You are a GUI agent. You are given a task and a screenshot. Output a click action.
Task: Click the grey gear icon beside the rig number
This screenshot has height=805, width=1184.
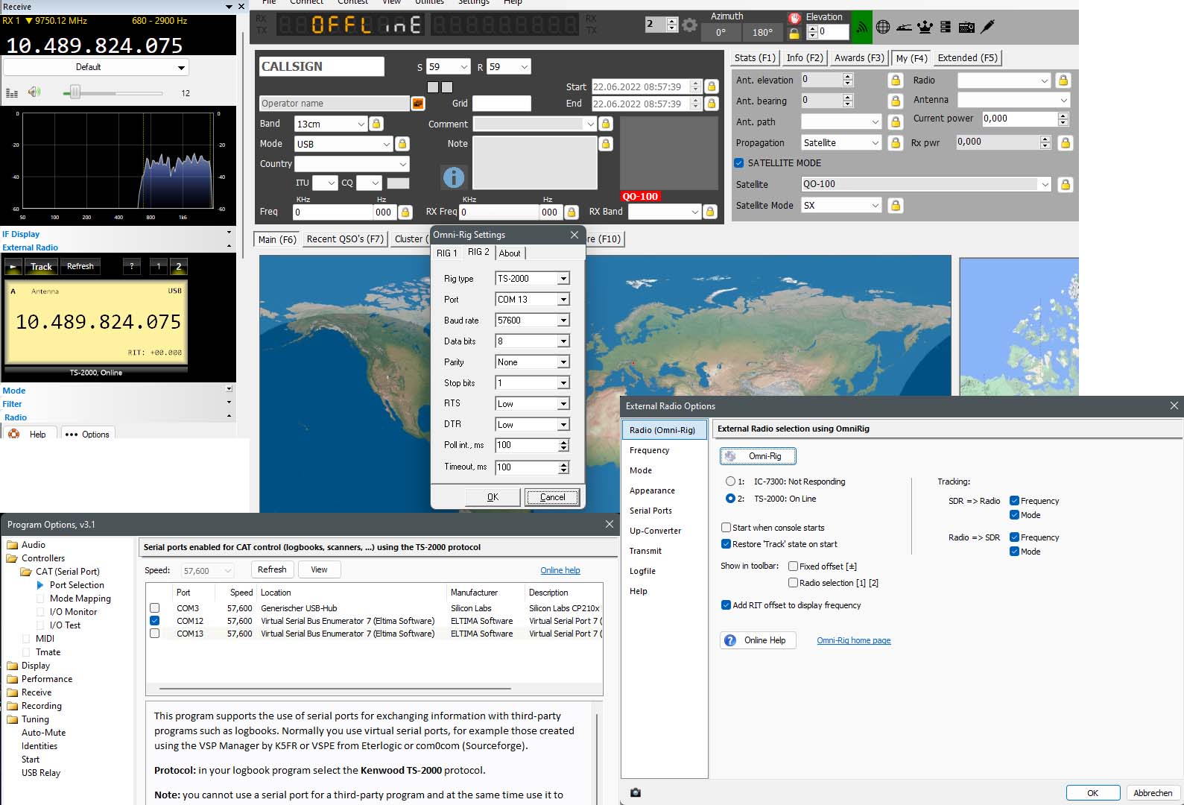(690, 25)
